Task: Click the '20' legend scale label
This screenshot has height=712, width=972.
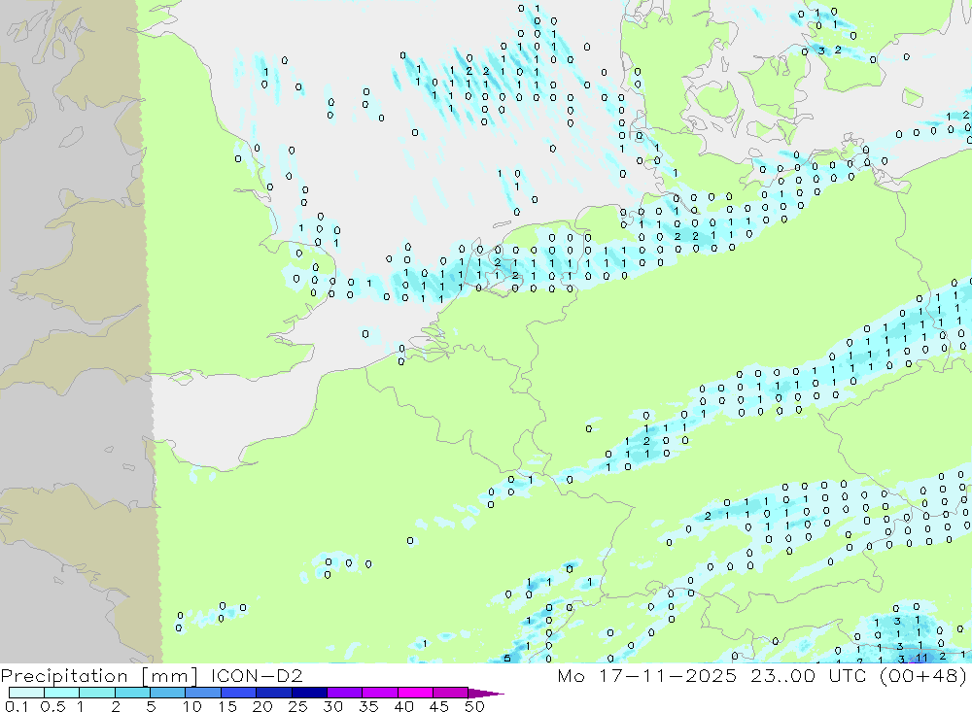Action: click(x=262, y=706)
